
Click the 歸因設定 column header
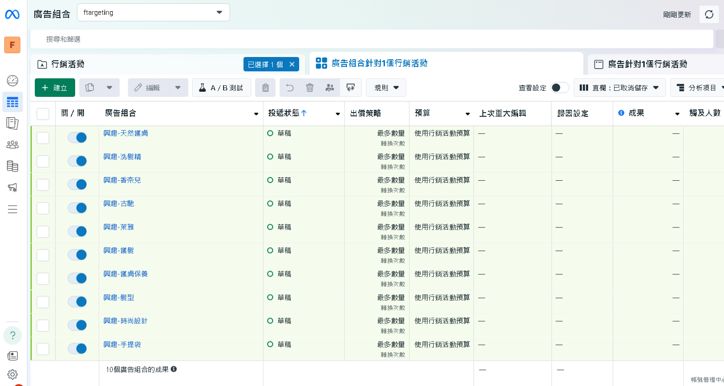573,113
